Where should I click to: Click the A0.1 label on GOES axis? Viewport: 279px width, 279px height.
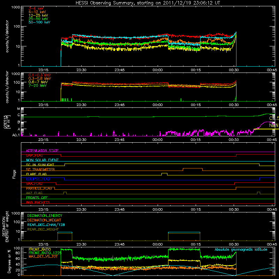[16, 135]
